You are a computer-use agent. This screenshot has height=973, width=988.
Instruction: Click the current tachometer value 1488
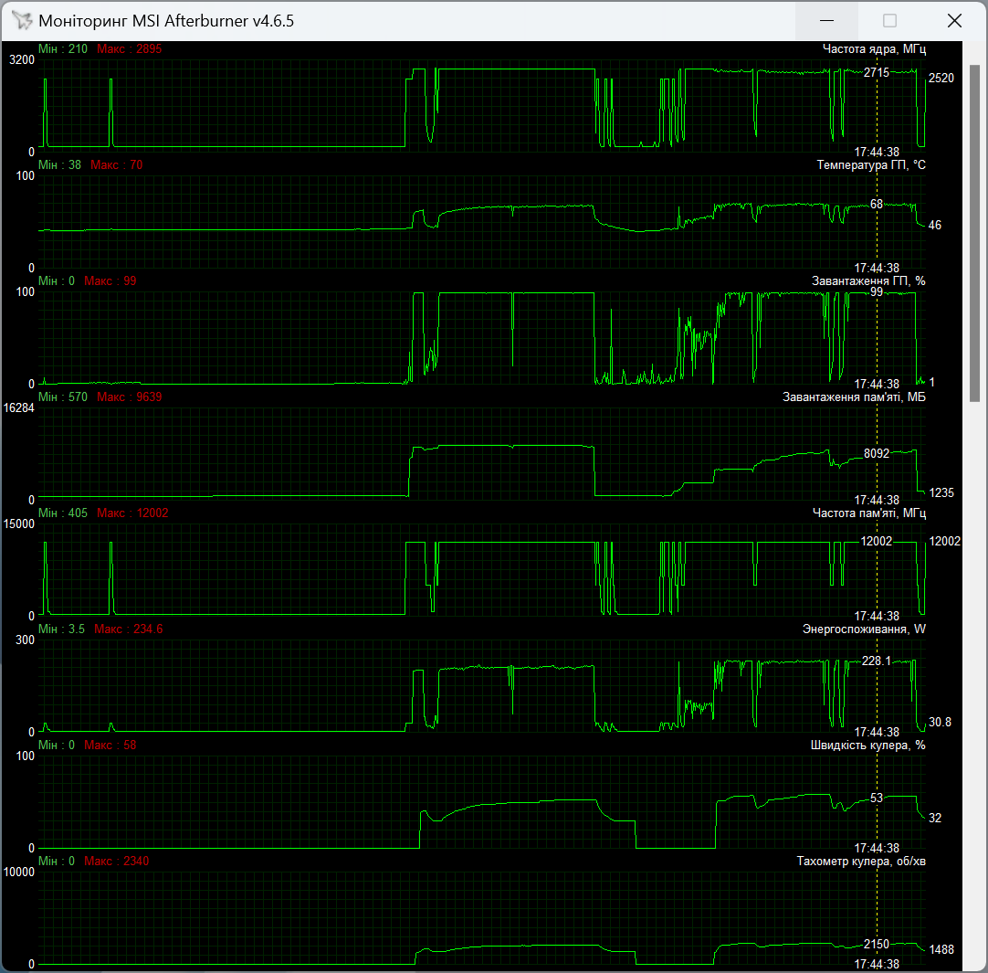pos(941,949)
